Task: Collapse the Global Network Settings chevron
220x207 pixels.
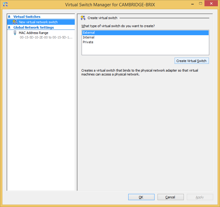Action: point(9,27)
